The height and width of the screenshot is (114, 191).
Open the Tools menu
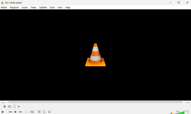click(52, 8)
